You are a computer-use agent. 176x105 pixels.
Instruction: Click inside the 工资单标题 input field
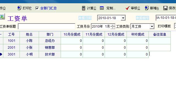coord(47,27)
